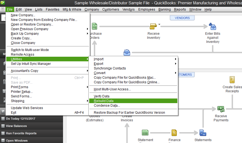Open the dropdown arrow beside Receive Inventory
Image resolution: width=242 pixels, height=143 pixels.
click(159, 24)
